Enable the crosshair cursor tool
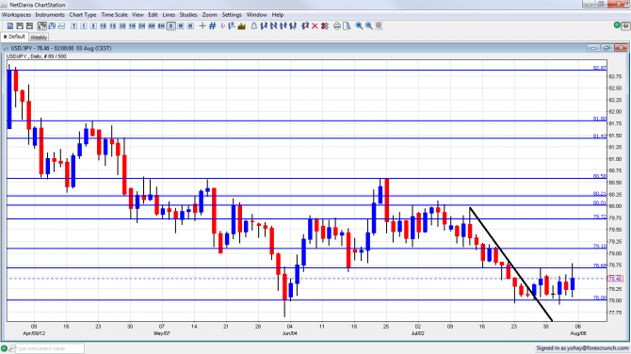 pos(202,26)
